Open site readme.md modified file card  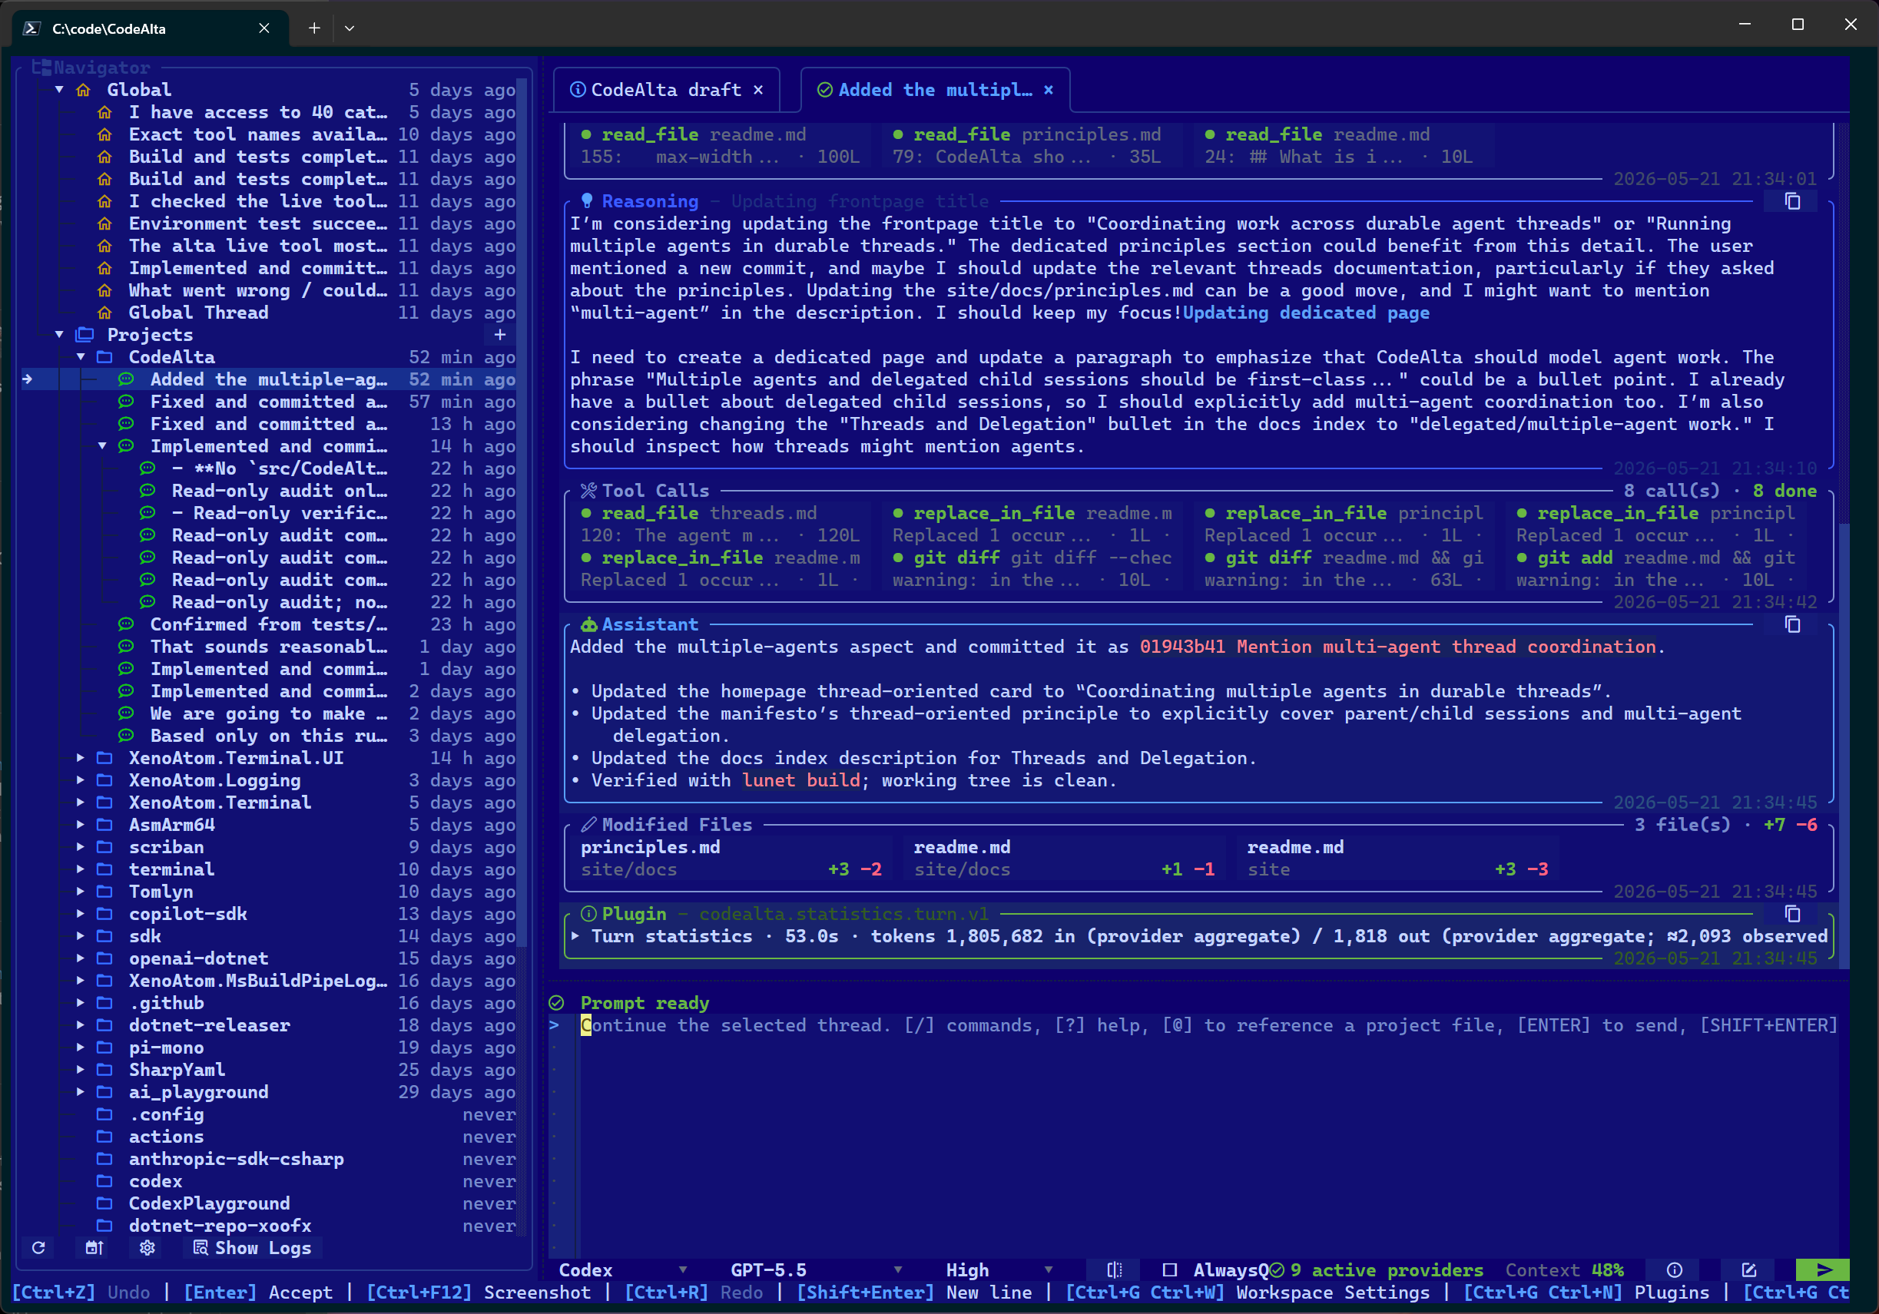coord(1398,858)
